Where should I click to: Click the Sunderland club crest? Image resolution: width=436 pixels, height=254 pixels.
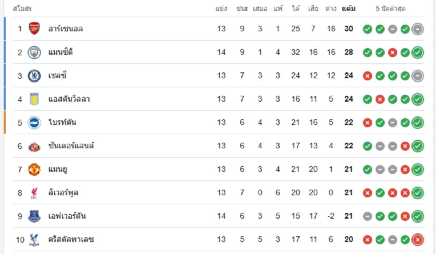[34, 146]
